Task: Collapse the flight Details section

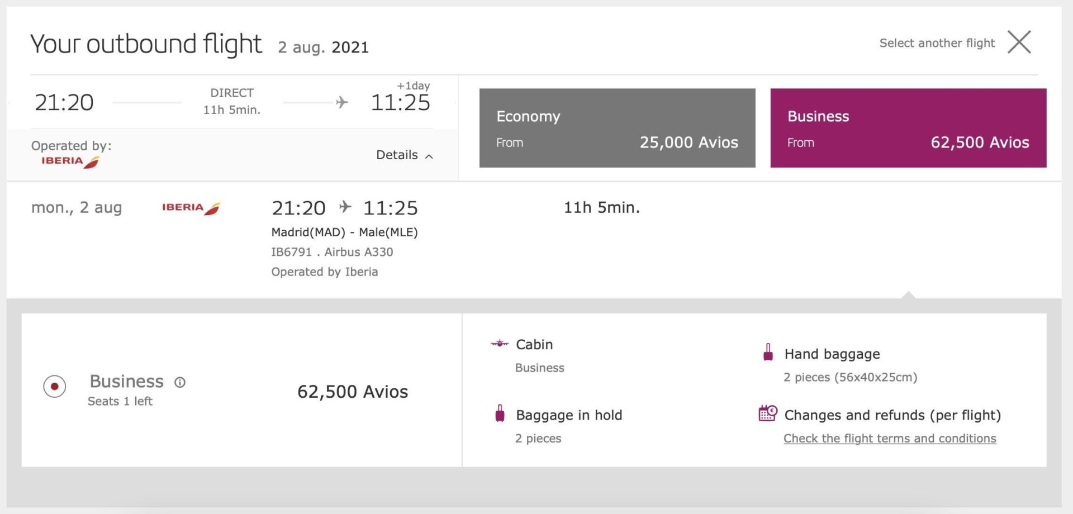Action: [x=404, y=155]
